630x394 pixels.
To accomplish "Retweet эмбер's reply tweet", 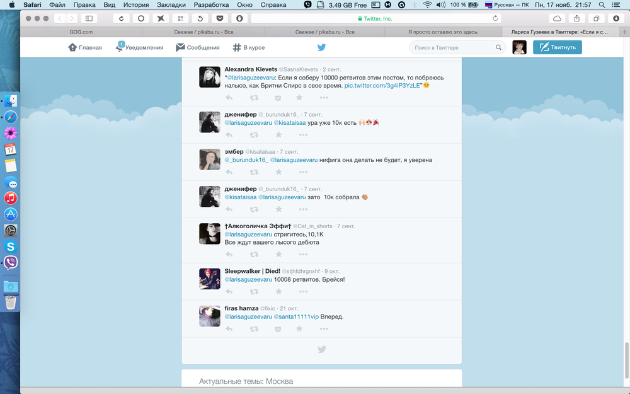I will [254, 172].
